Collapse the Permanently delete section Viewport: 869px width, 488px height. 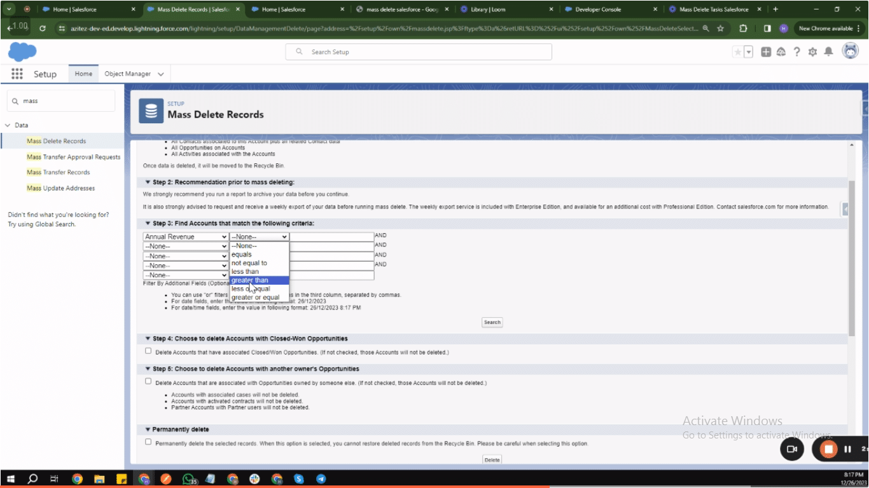coord(148,430)
